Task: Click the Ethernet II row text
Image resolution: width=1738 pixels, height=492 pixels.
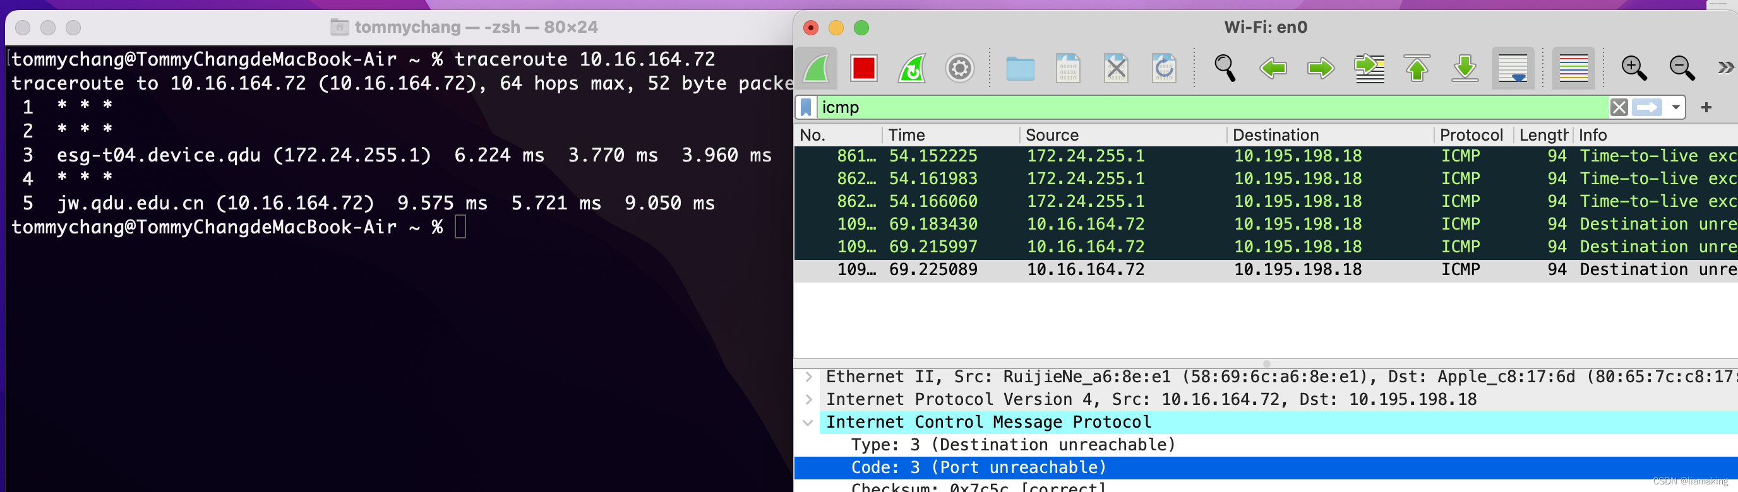Action: click(x=1281, y=377)
